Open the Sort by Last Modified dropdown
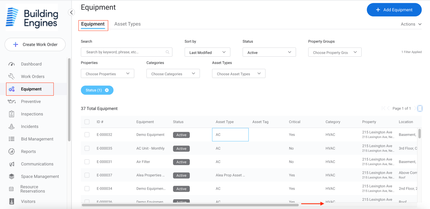430x209 pixels. point(207,52)
